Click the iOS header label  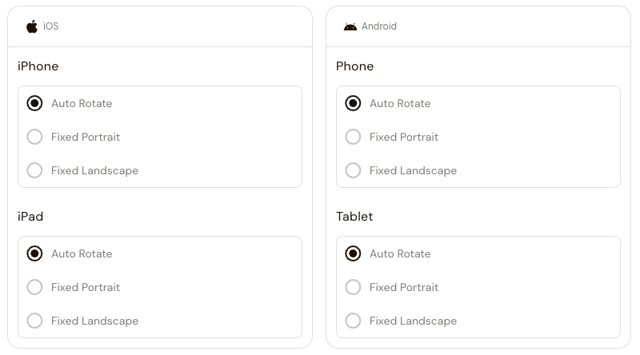coord(50,26)
